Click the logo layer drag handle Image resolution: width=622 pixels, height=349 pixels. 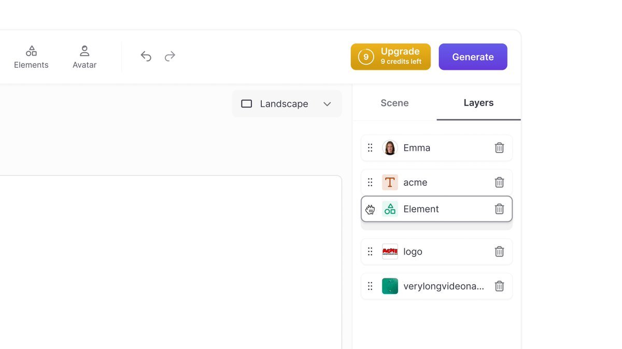tap(370, 252)
